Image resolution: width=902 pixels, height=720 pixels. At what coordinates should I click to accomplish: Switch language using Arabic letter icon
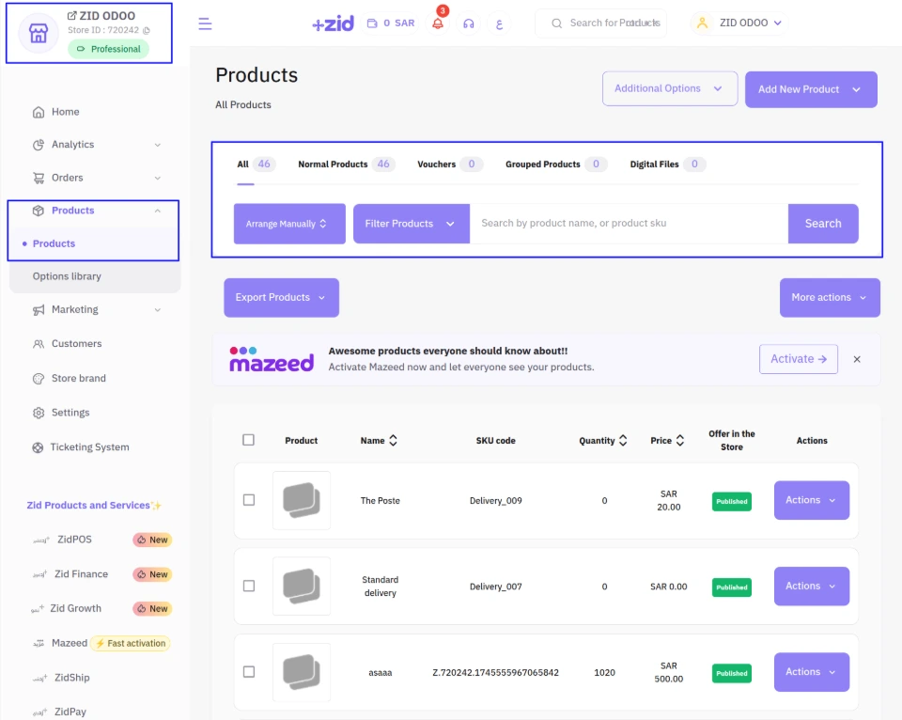pos(499,23)
